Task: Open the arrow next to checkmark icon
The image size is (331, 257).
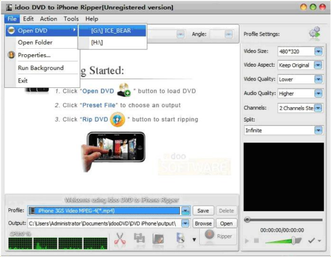Action: 320,241
